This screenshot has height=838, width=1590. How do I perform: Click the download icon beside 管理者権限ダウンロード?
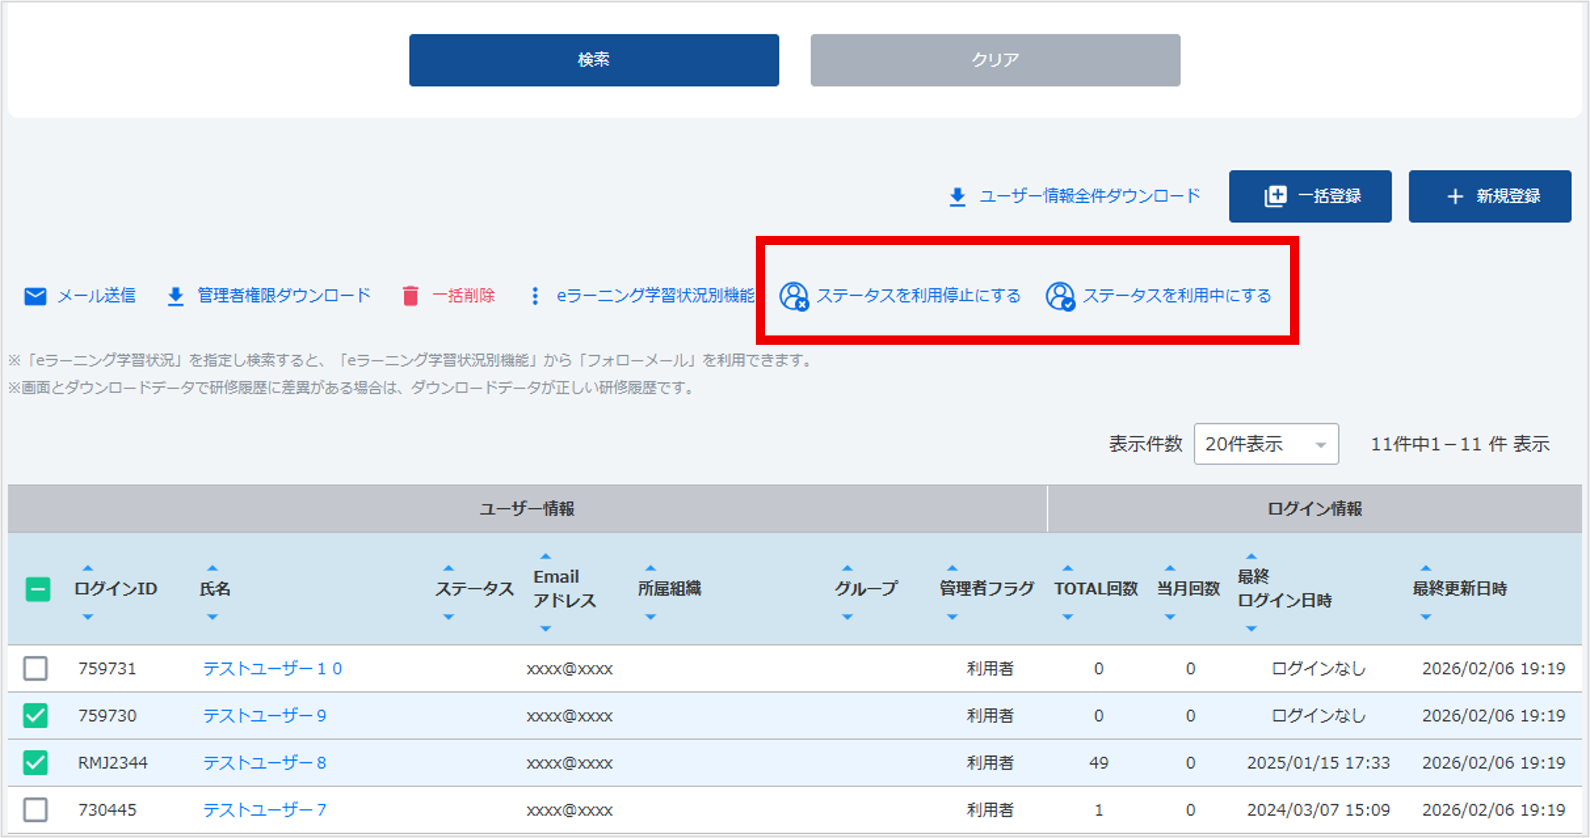175,296
